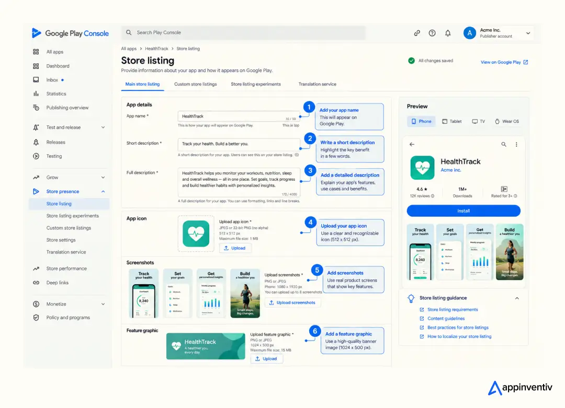Click the Publishing overview icon
This screenshot has height=408, width=565.
pyautogui.click(x=36, y=108)
